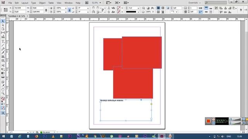Select the Pen tool
This screenshot has height=139, width=248.
click(x=3, y=49)
